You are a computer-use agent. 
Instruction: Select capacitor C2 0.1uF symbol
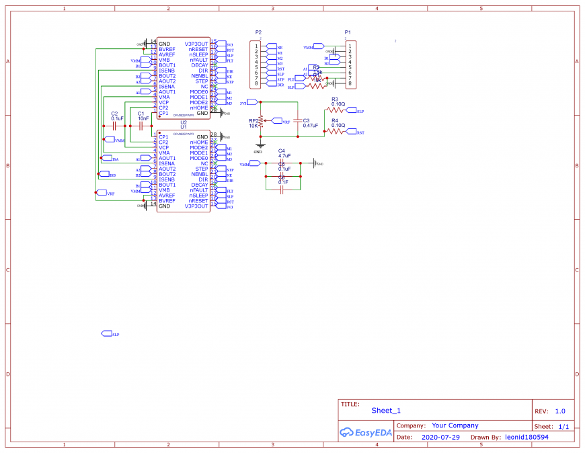pyautogui.click(x=114, y=126)
